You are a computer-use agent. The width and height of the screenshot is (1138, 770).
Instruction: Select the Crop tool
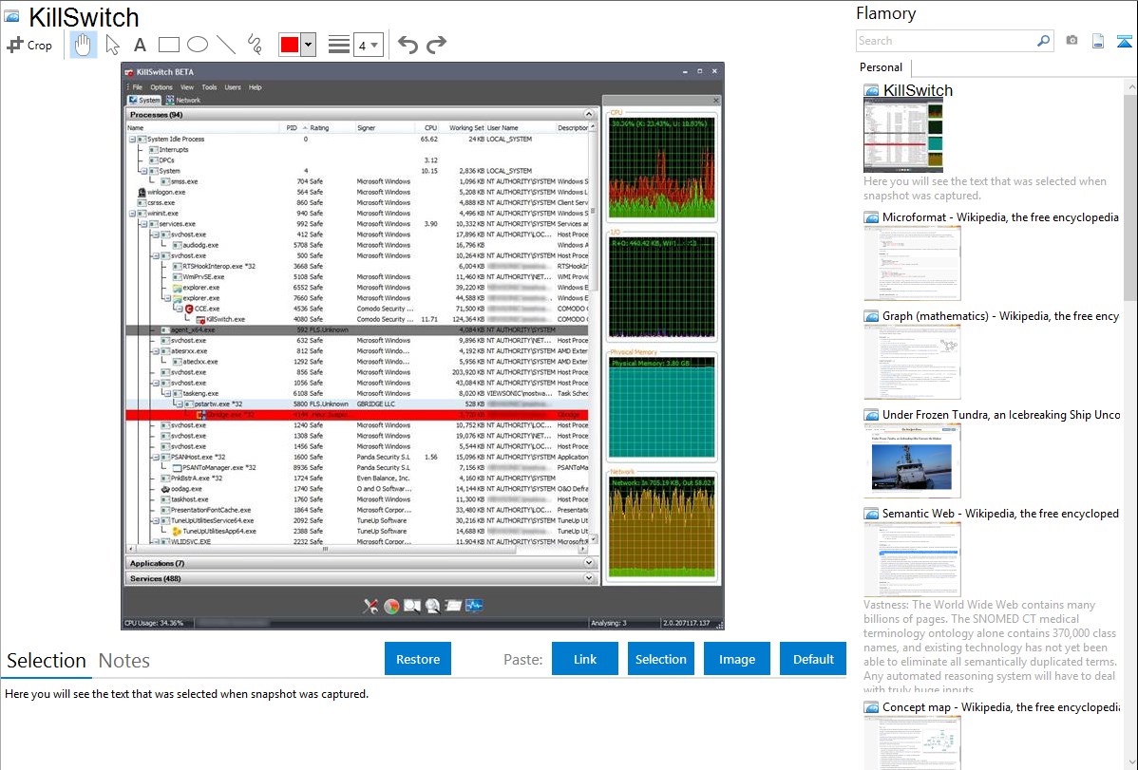(29, 45)
